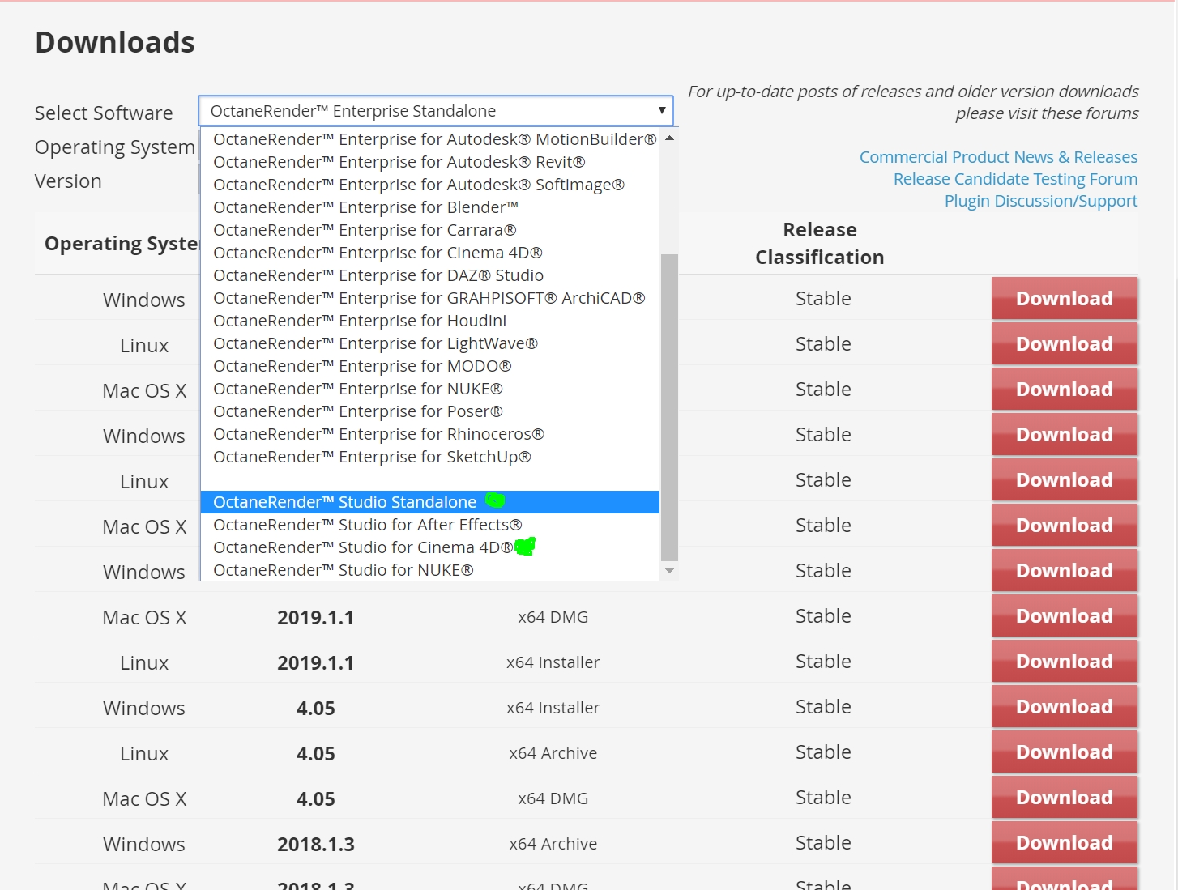Click version 4.05 in Linux row
Image resolution: width=1178 pixels, height=890 pixels.
(x=316, y=753)
